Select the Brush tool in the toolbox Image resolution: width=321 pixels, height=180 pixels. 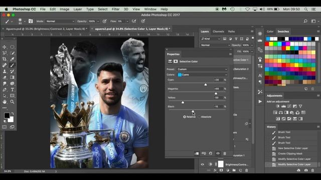pyautogui.click(x=12, y=65)
